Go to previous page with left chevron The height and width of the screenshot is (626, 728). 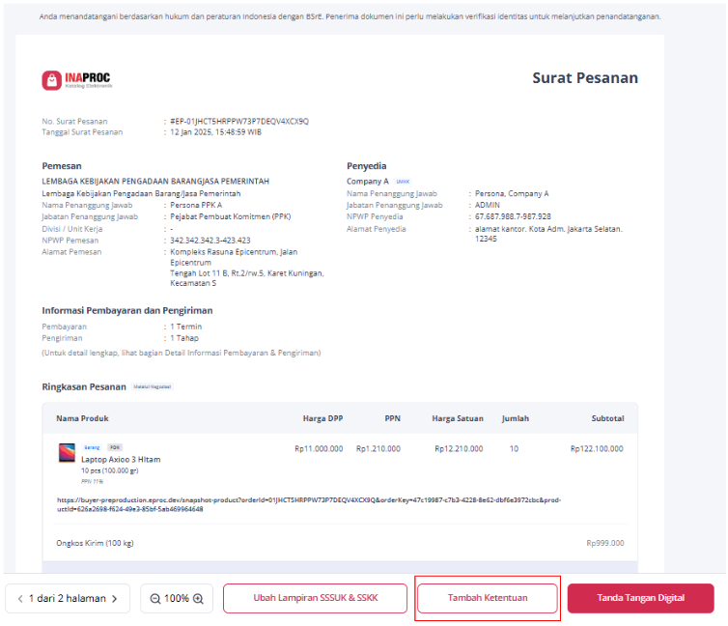click(20, 599)
